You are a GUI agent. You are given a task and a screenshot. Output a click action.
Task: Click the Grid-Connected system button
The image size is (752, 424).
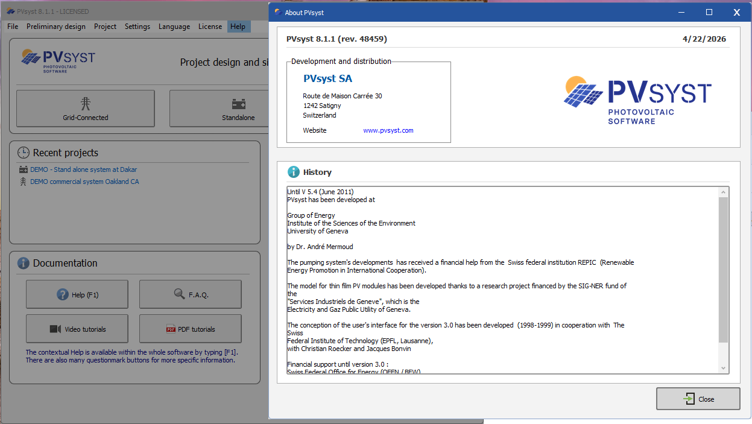[x=86, y=109]
